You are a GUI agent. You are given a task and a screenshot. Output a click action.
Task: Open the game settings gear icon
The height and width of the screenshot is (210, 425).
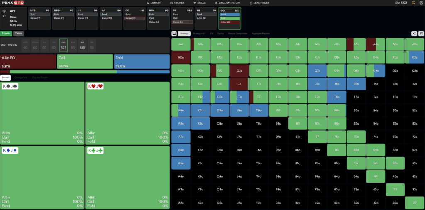(4, 11)
